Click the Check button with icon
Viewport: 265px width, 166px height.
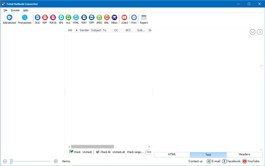[x=75, y=152]
